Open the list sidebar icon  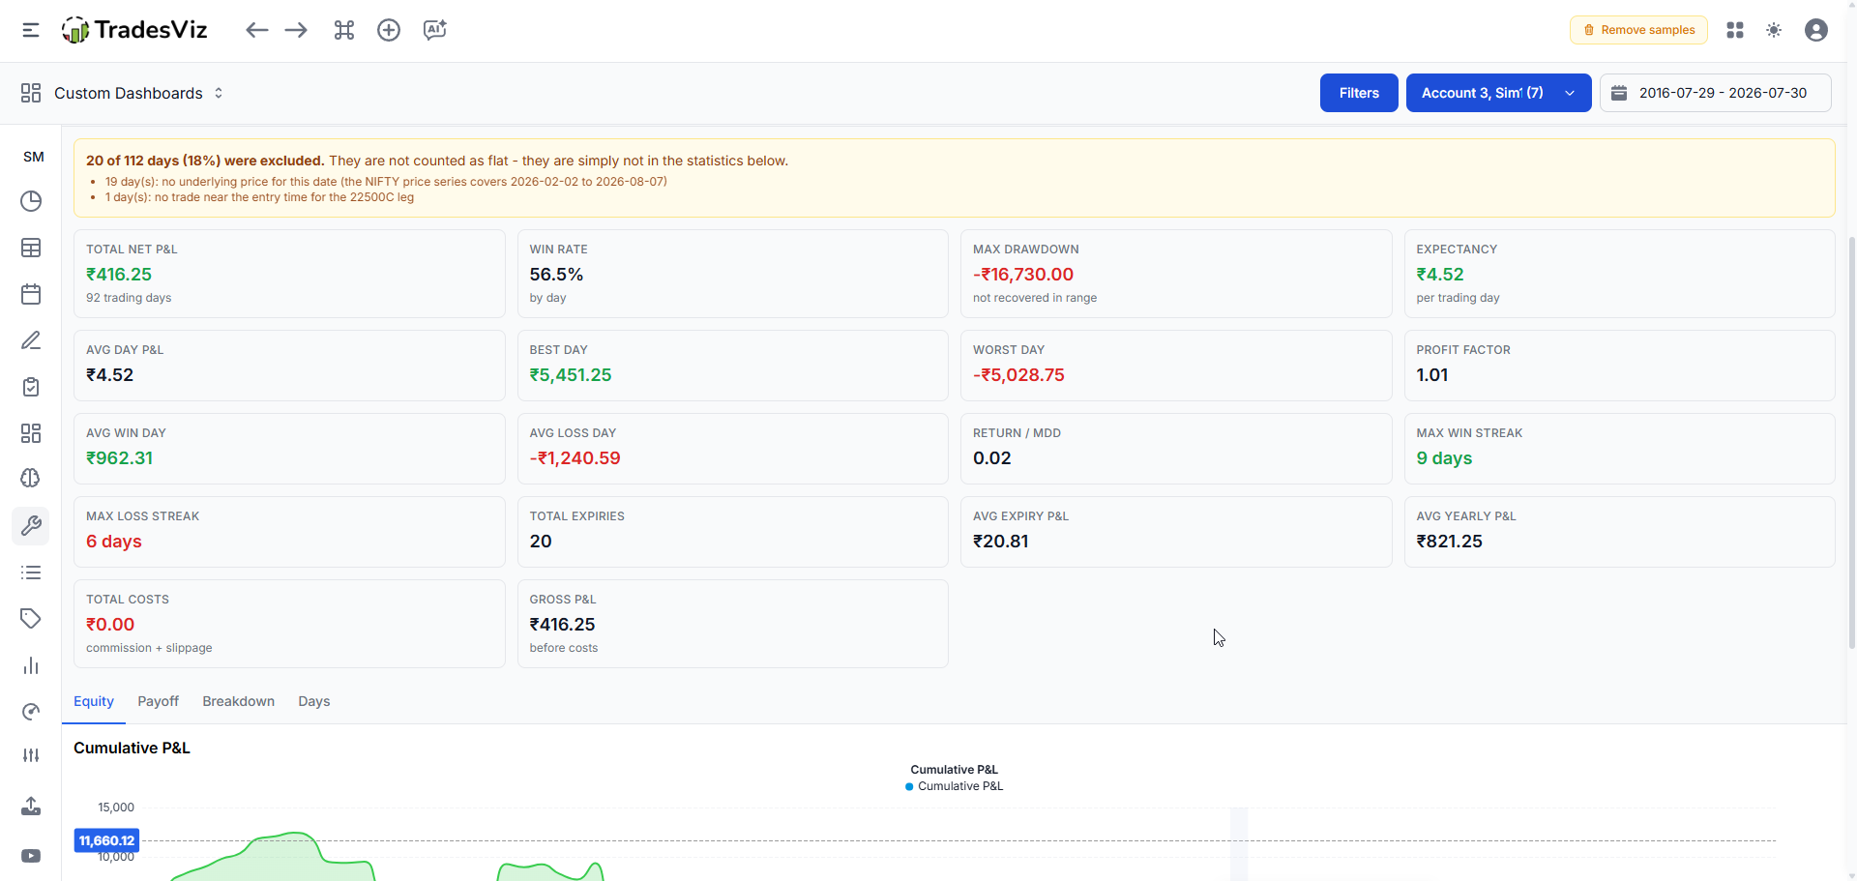(31, 573)
